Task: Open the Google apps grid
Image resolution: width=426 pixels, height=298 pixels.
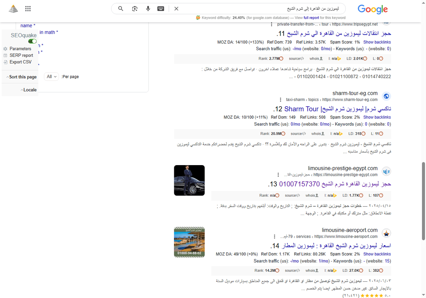Action: [28, 9]
